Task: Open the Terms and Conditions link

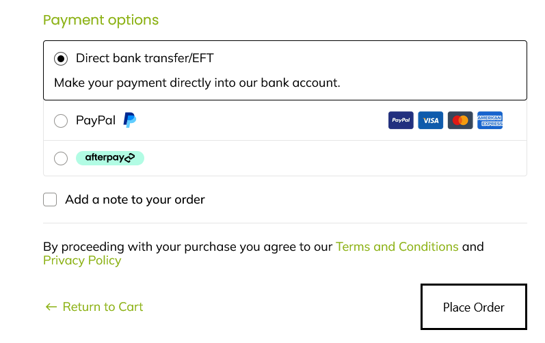Action: coord(397,246)
